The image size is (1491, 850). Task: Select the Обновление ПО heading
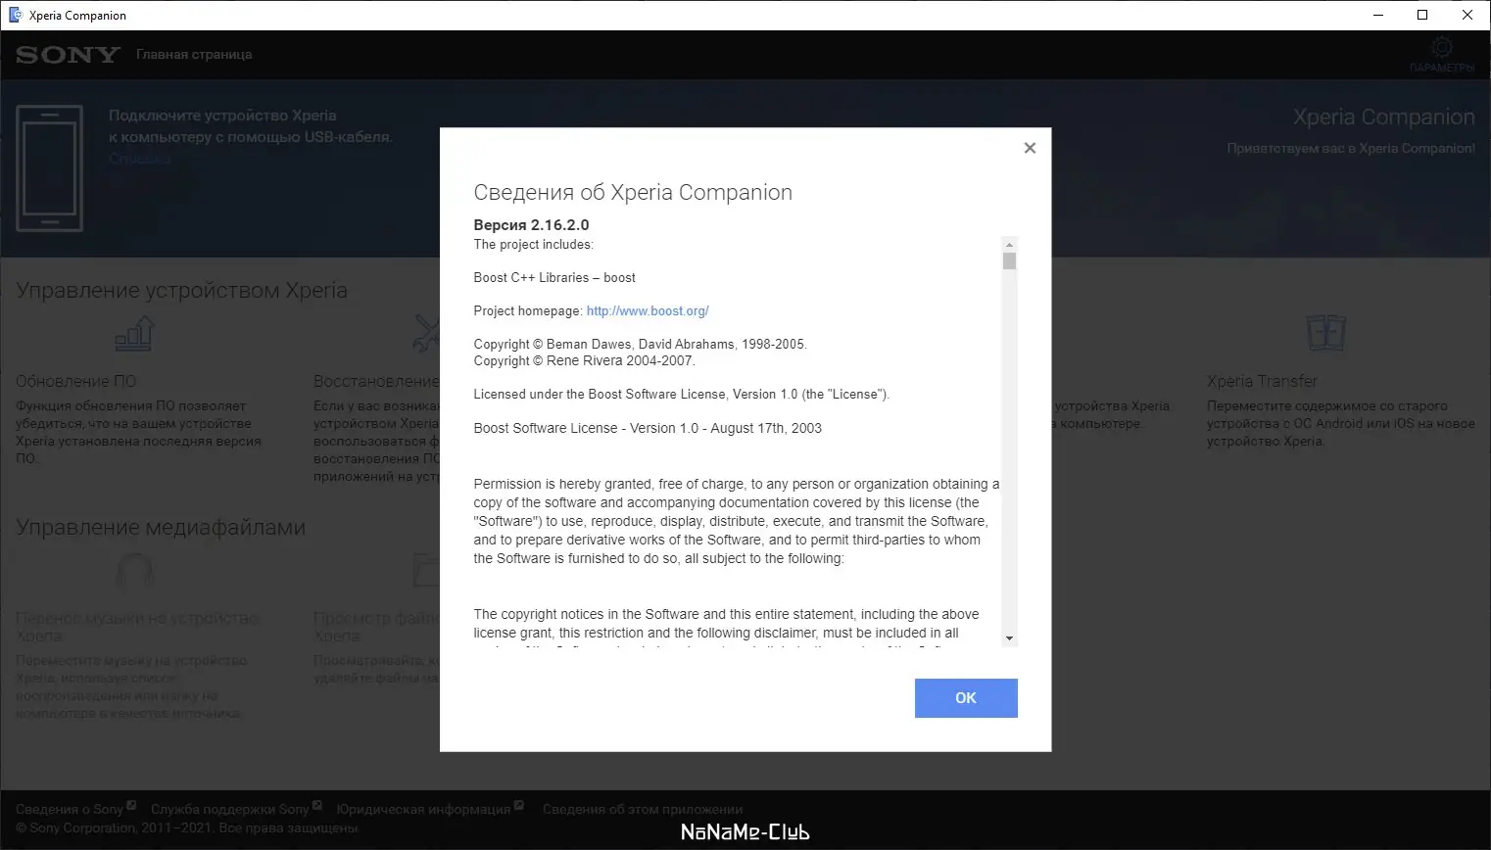76,381
